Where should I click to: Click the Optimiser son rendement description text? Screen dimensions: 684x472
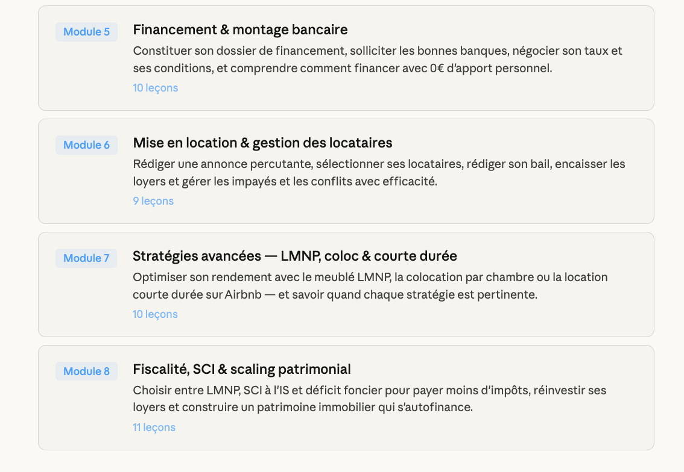click(x=370, y=286)
